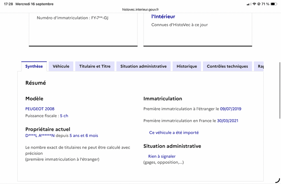Open the partially visible Rap… tab
Viewport: 281px width, 184px height.
[x=259, y=66]
